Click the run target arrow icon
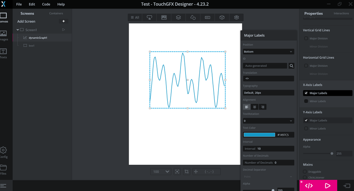Screen dimensions: 354x191 click(x=346, y=186)
